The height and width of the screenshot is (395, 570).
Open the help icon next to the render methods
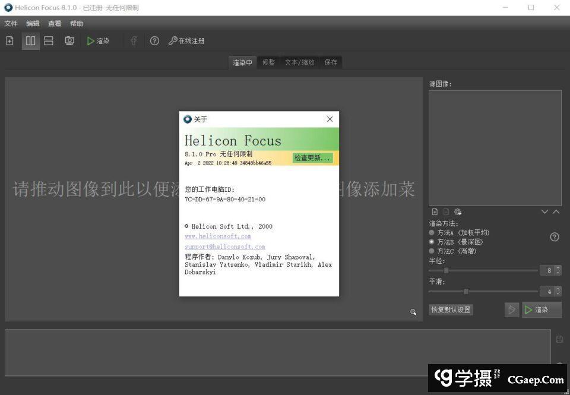tap(555, 237)
